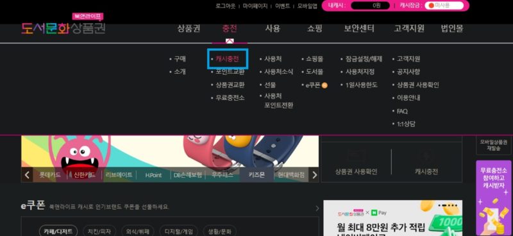Select 포인트교환 in the submenu
Screen dimensions: 513x236
click(x=230, y=72)
